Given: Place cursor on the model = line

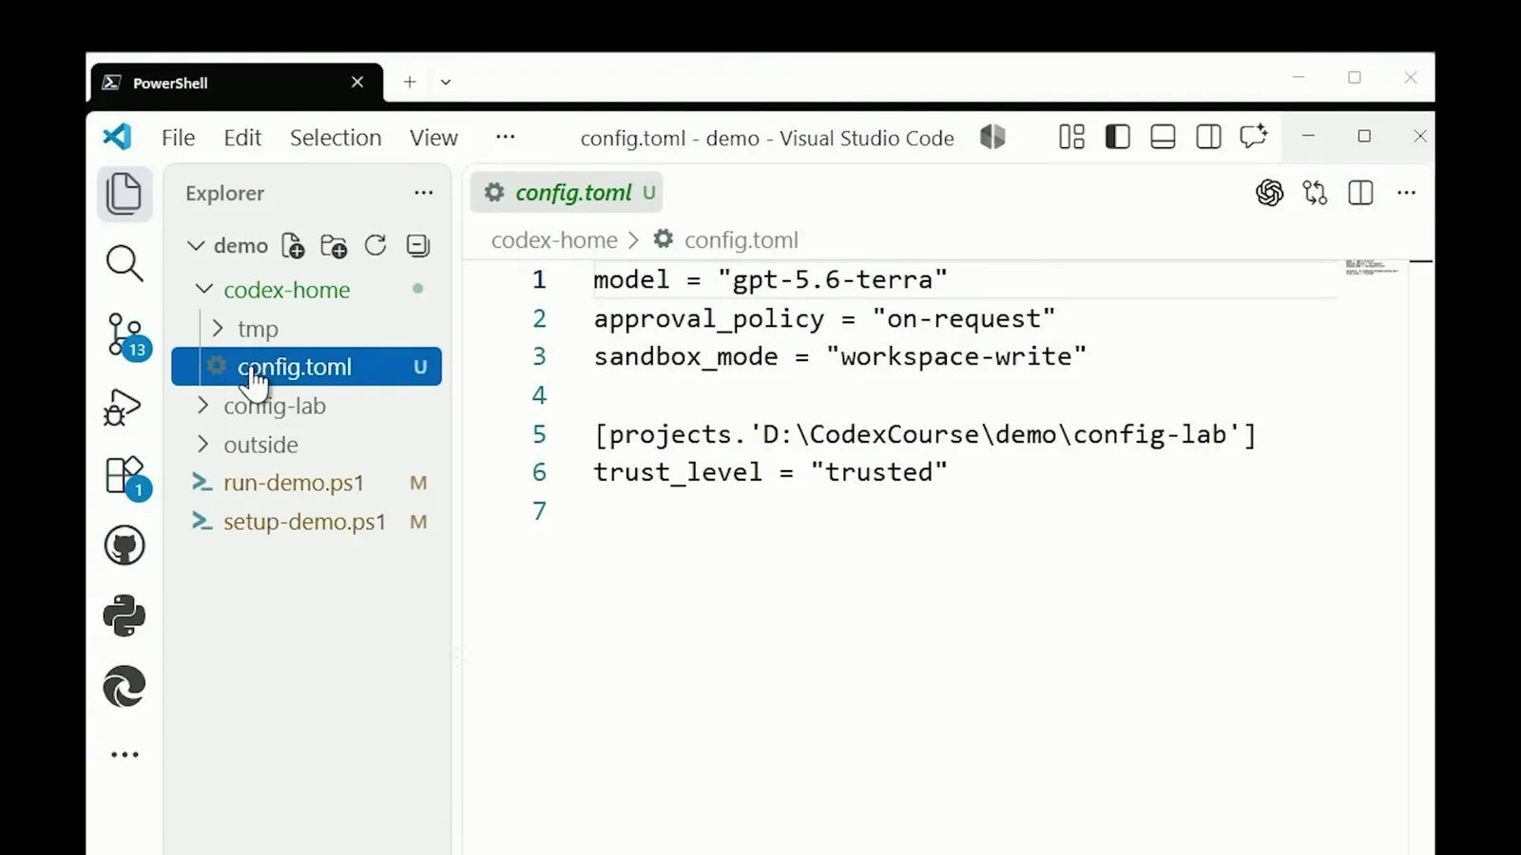Looking at the screenshot, I should click(770, 280).
